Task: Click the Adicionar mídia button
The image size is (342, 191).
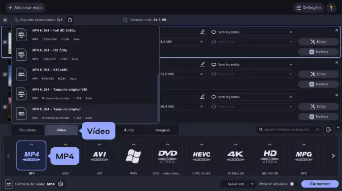Action: tap(25, 8)
